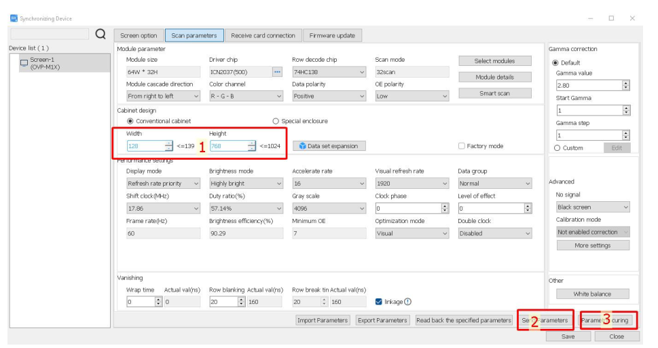The image size is (658, 348).
Task: Select Custom gamma correction option
Action: [x=558, y=147]
